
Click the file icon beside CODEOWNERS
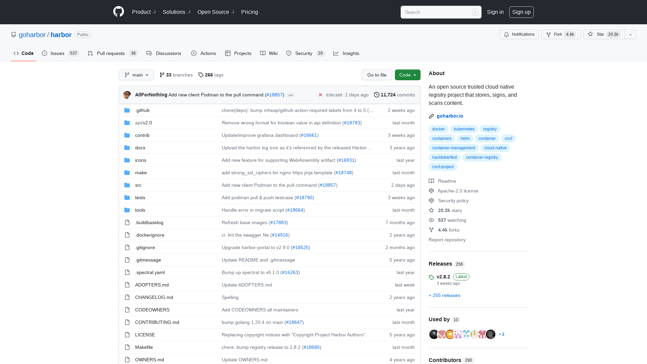[127, 310]
